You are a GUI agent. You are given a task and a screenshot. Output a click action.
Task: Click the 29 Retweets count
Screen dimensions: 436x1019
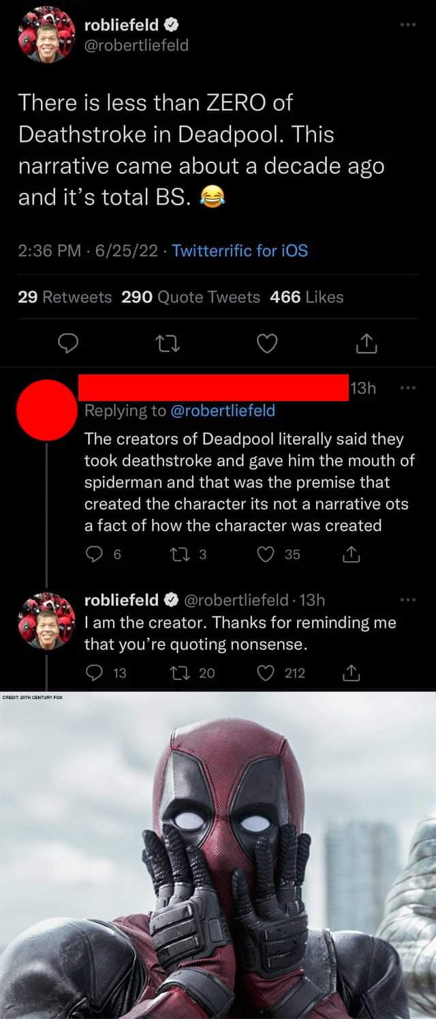pyautogui.click(x=65, y=297)
